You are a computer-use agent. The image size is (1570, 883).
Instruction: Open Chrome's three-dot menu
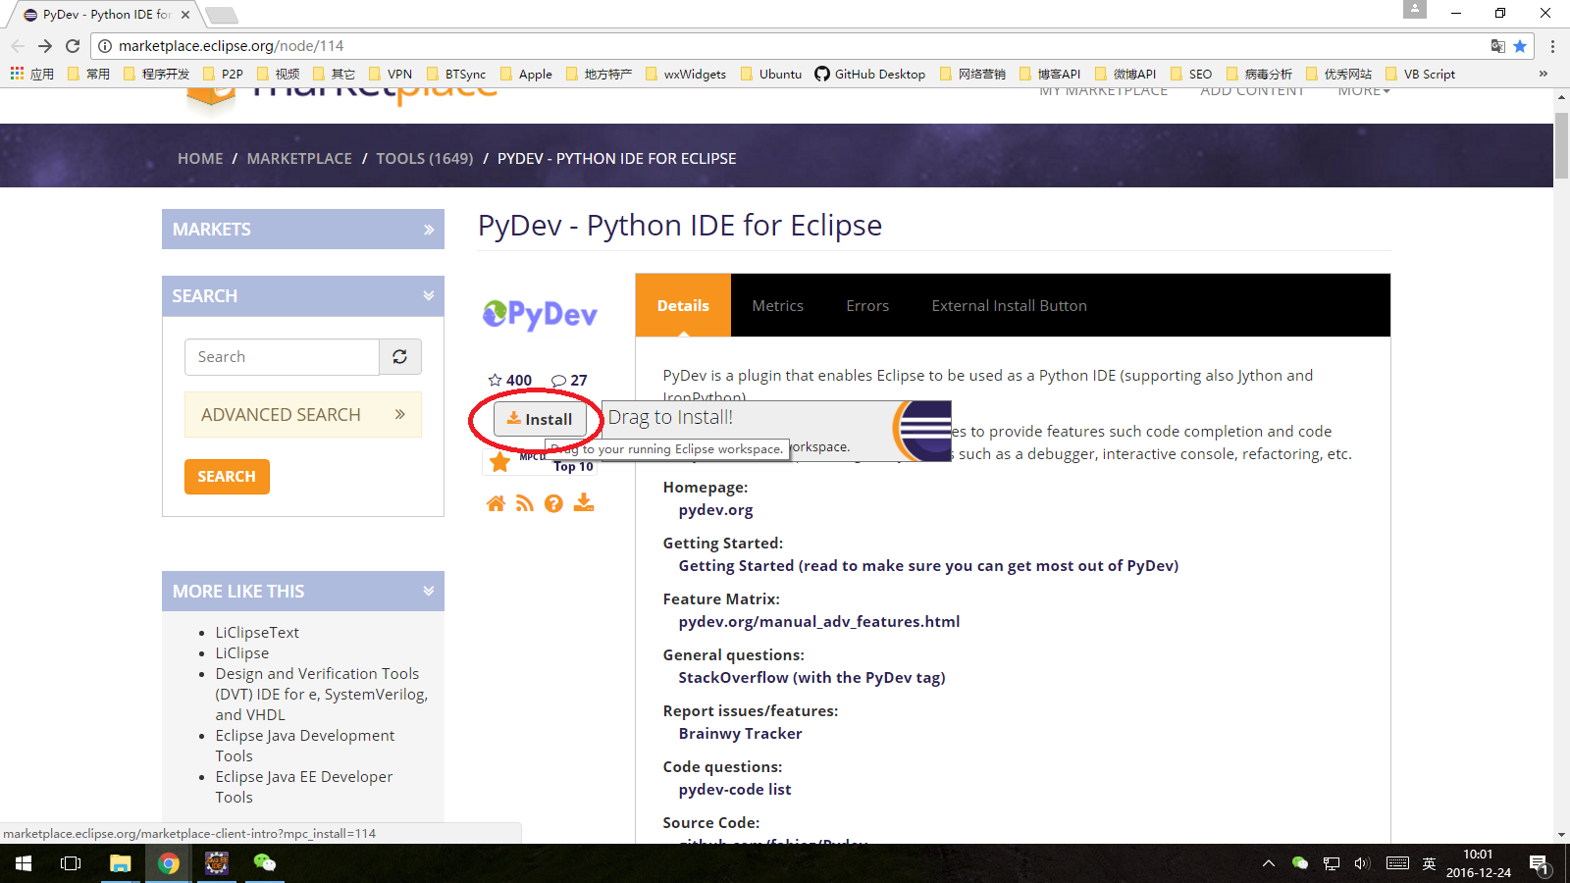1552,46
